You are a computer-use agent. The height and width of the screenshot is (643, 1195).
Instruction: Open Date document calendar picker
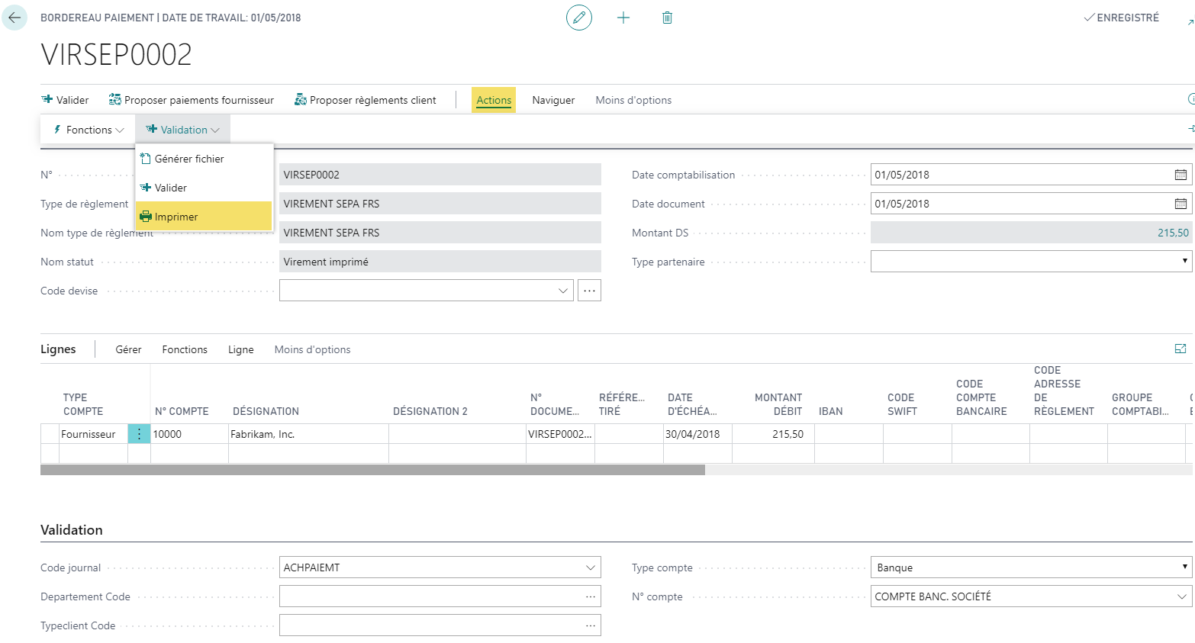[x=1180, y=204]
